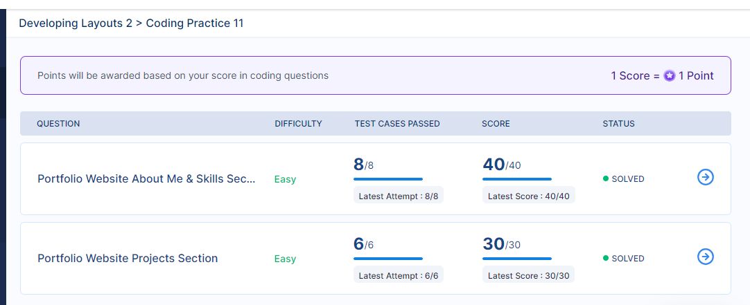Click the Latest Attempt : 8/8 badge
Viewport: 750px width, 305px height.
pyautogui.click(x=399, y=196)
